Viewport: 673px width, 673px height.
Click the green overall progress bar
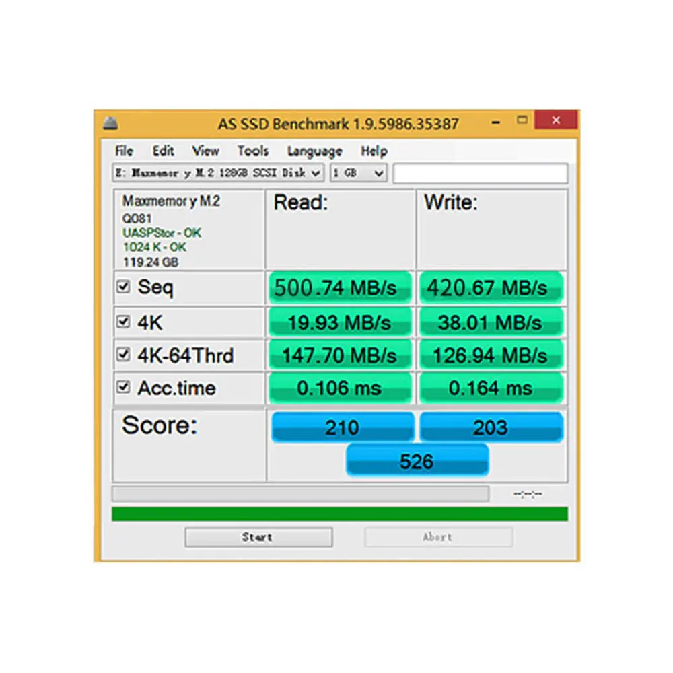(x=339, y=513)
